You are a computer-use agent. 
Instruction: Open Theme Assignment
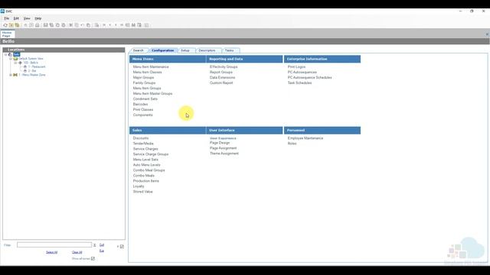click(x=224, y=154)
